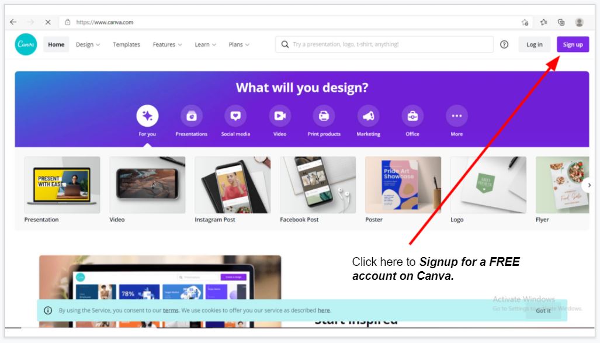
Task: Open the Video design thumbnail
Action: tap(147, 185)
